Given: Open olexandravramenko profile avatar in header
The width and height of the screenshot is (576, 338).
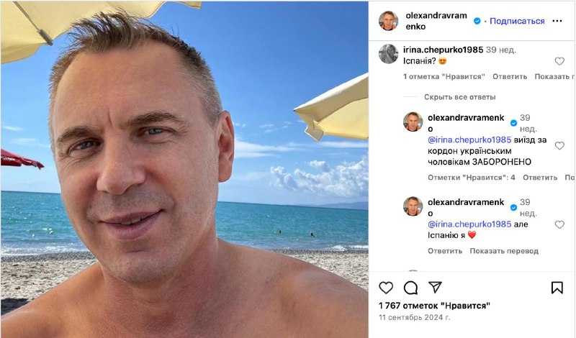Looking at the screenshot, I should (x=388, y=21).
